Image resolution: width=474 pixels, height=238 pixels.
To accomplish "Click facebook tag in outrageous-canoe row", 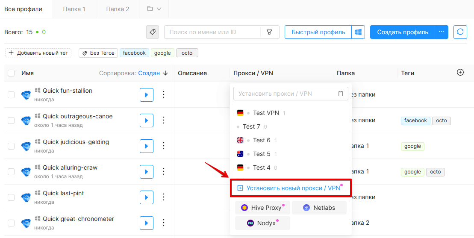I will [415, 120].
